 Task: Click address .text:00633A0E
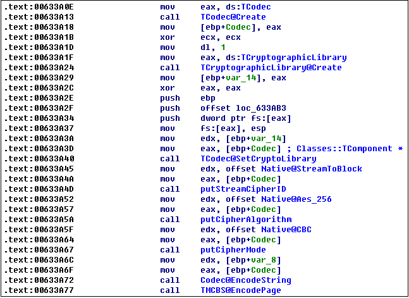pyautogui.click(x=39, y=7)
